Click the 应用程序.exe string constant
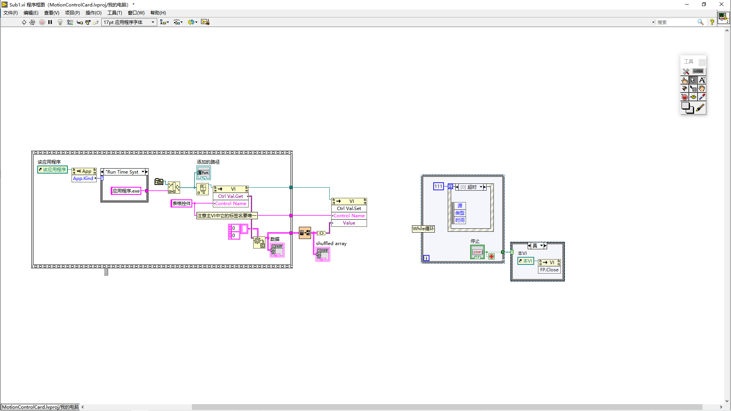 tap(126, 191)
